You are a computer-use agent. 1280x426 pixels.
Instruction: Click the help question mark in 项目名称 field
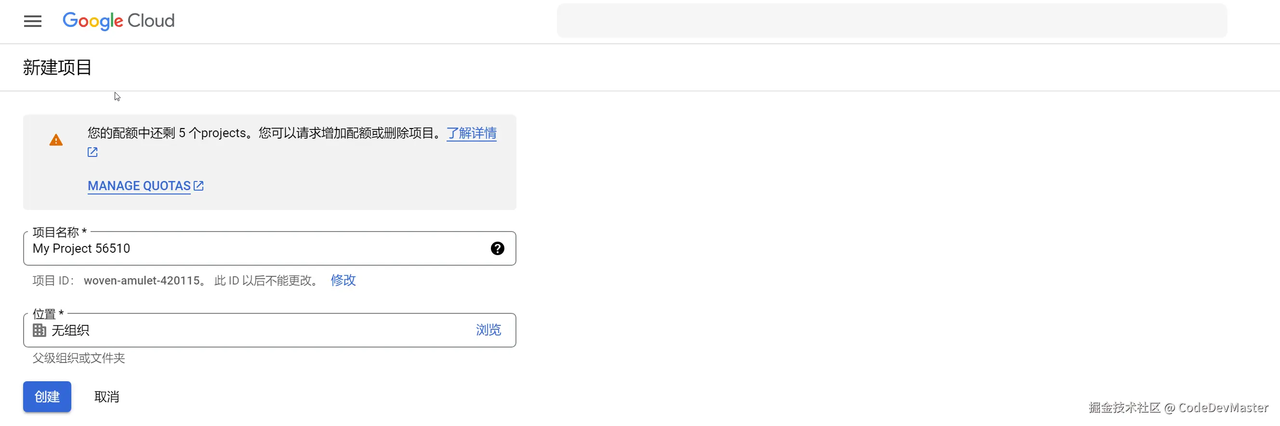coord(497,248)
